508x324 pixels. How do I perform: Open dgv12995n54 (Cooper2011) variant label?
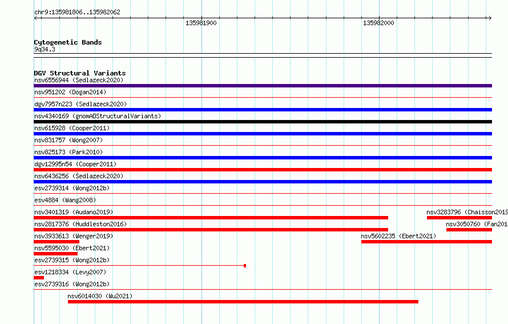(75, 164)
